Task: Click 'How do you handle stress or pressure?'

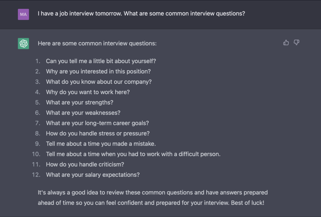Action: 98,133
